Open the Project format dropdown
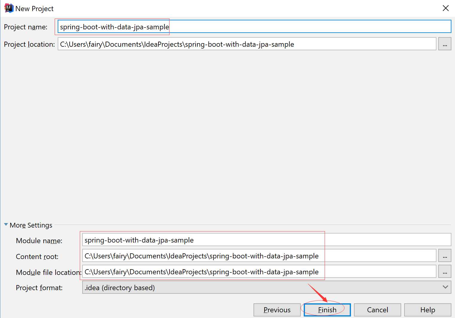 click(x=267, y=287)
